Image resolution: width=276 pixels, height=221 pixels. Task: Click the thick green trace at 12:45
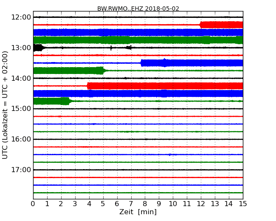[x=138, y=40]
